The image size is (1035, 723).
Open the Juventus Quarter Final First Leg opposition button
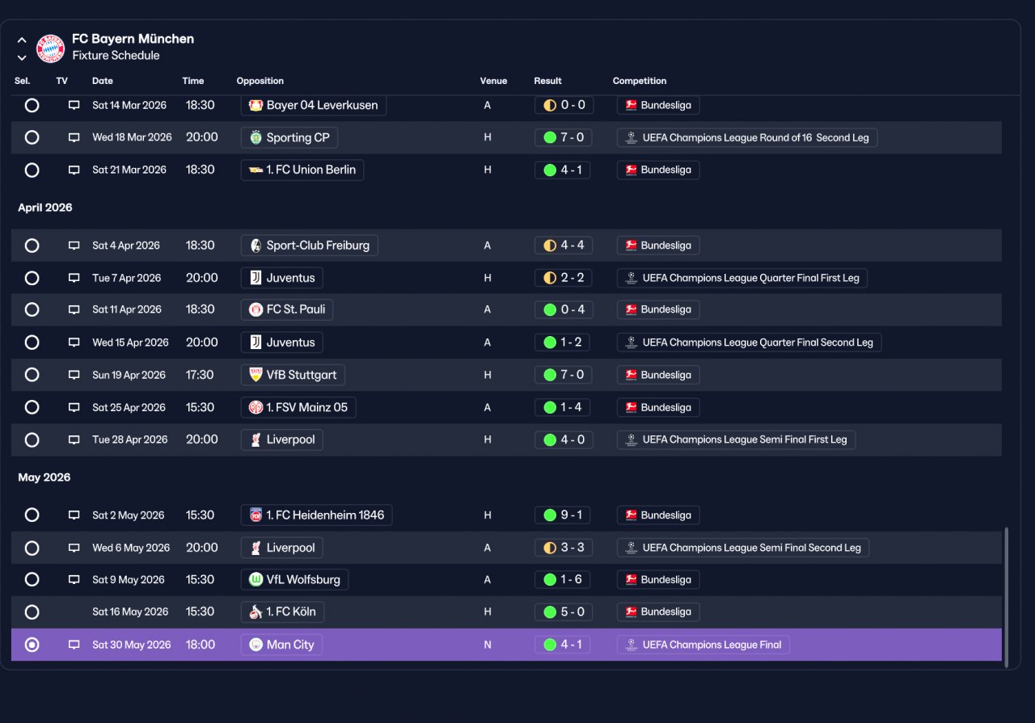(x=282, y=278)
